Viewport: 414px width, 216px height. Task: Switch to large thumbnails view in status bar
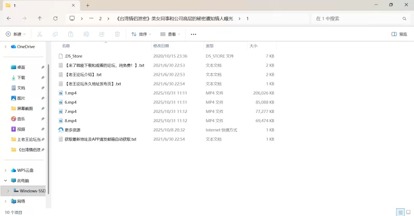pos(407,212)
